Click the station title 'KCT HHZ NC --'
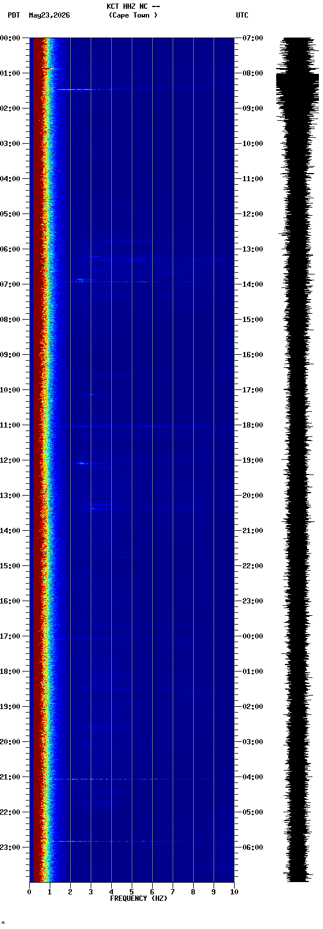Image resolution: width=323 pixels, height=929 pixels. point(133,6)
